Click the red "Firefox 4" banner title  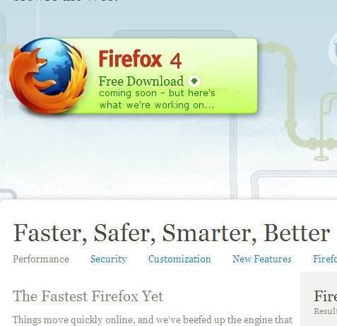click(x=140, y=59)
